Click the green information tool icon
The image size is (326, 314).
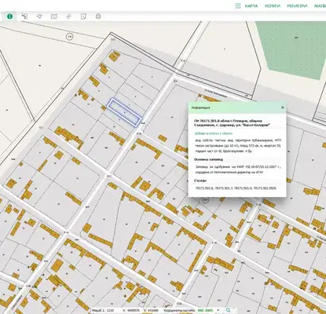coord(10,16)
